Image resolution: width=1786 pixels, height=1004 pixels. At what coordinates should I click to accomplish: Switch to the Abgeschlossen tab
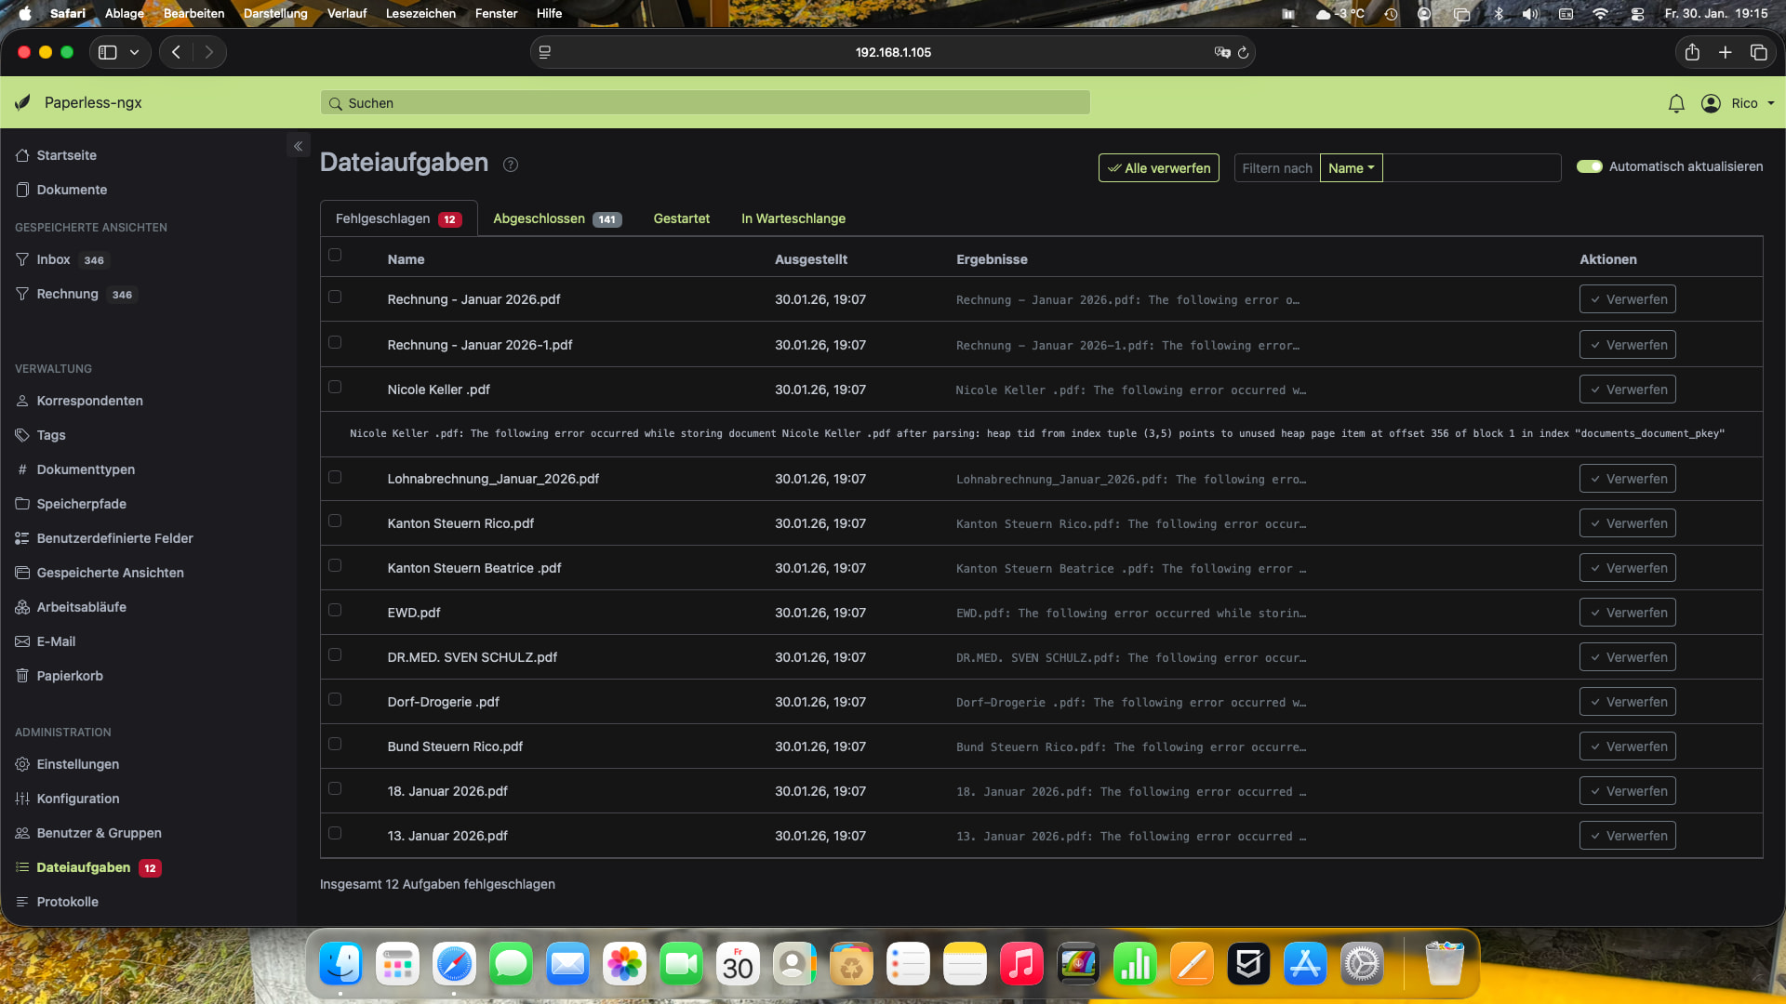click(x=555, y=218)
